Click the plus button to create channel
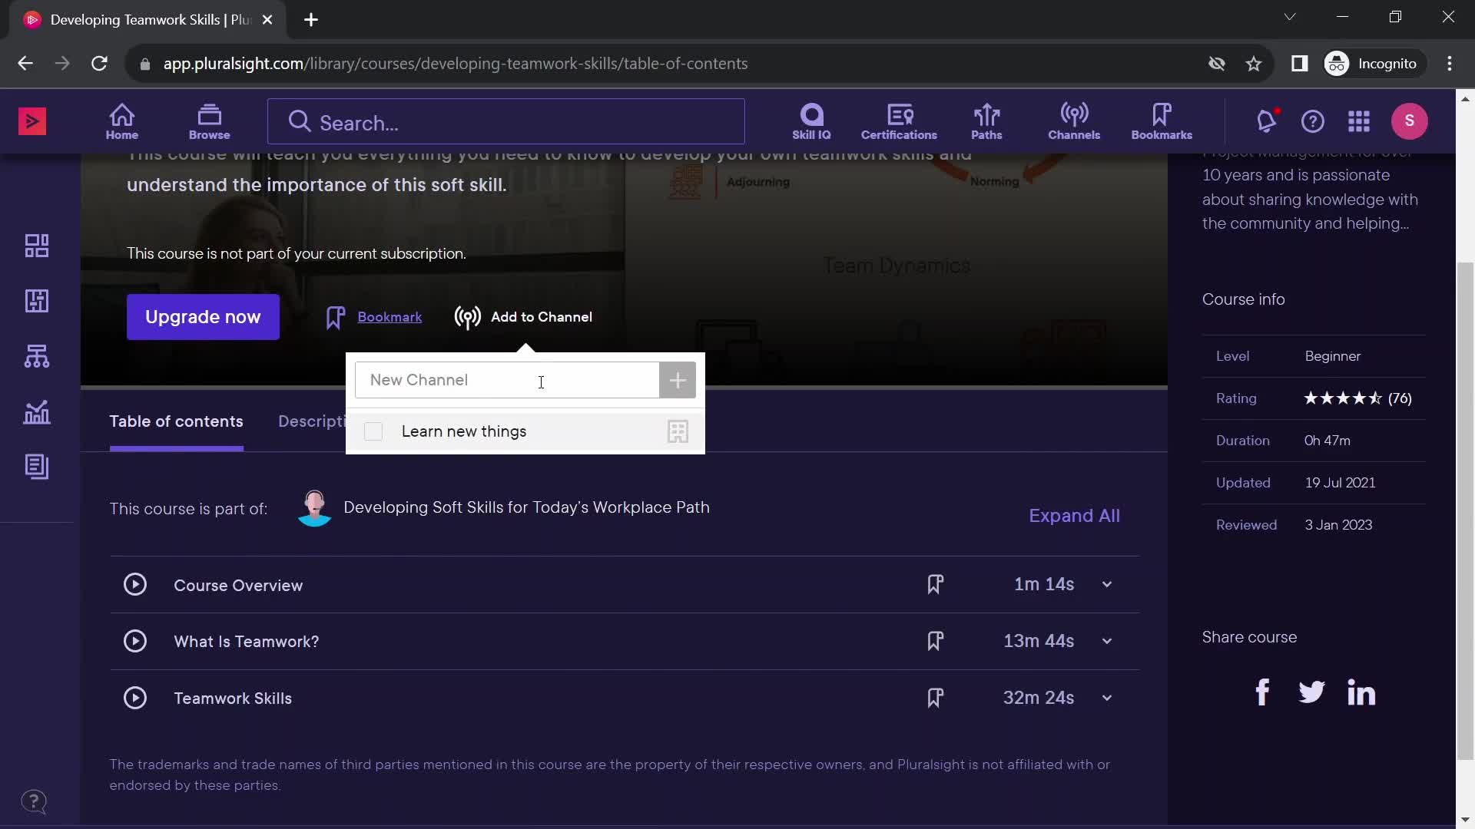 click(x=678, y=380)
